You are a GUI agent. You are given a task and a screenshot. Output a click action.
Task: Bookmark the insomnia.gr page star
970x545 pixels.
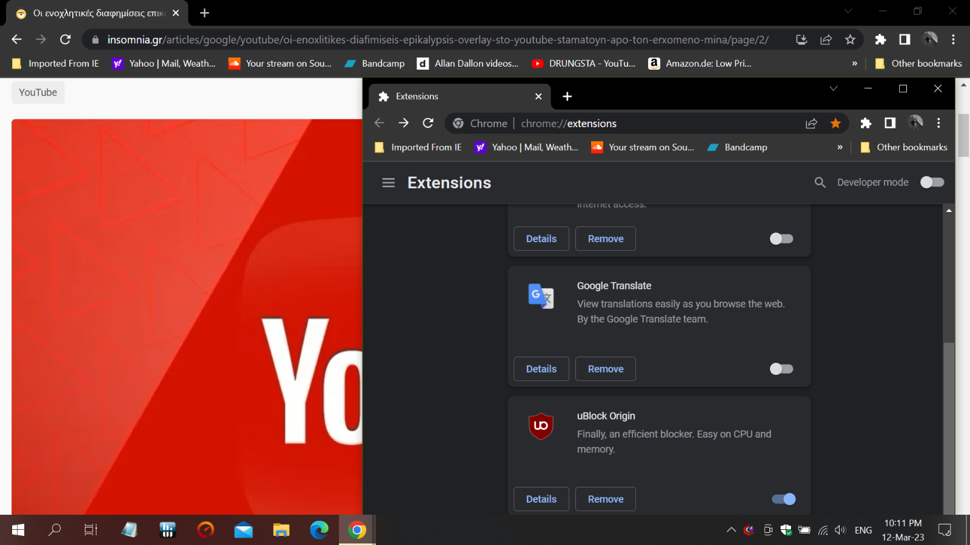850,39
